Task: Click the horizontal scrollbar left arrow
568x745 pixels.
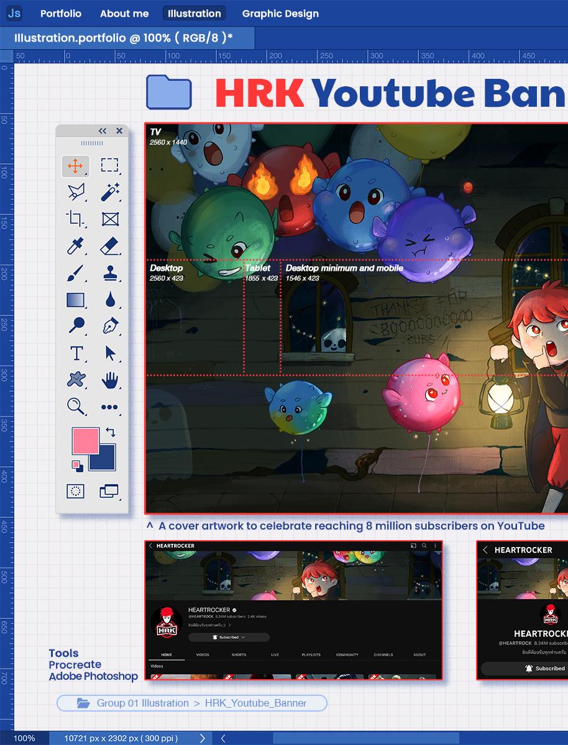Action: tap(223, 738)
